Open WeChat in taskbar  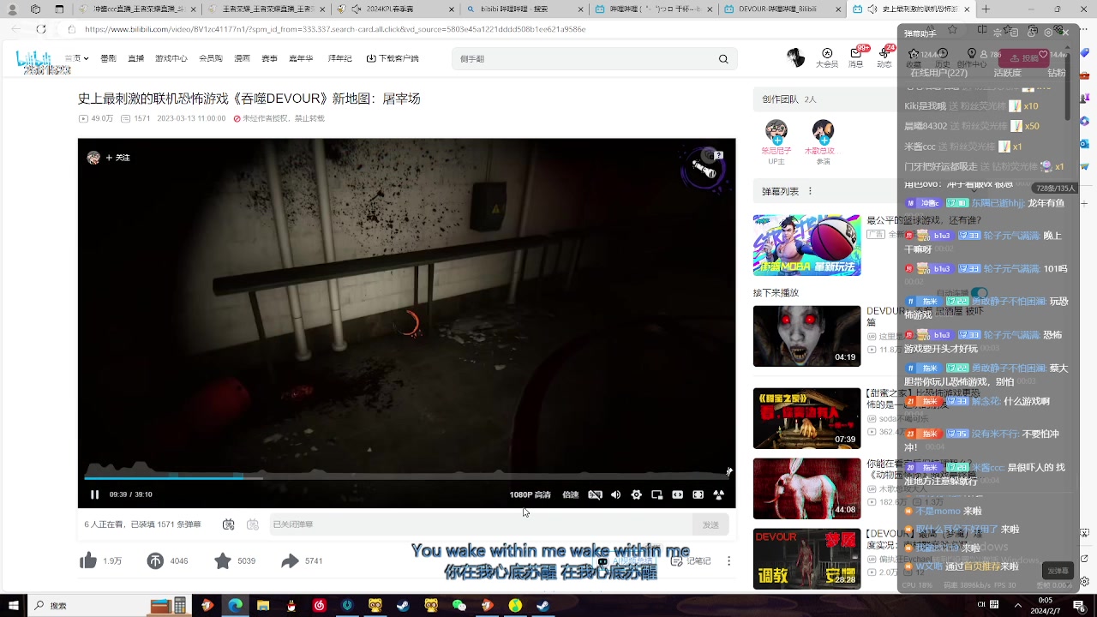[459, 606]
